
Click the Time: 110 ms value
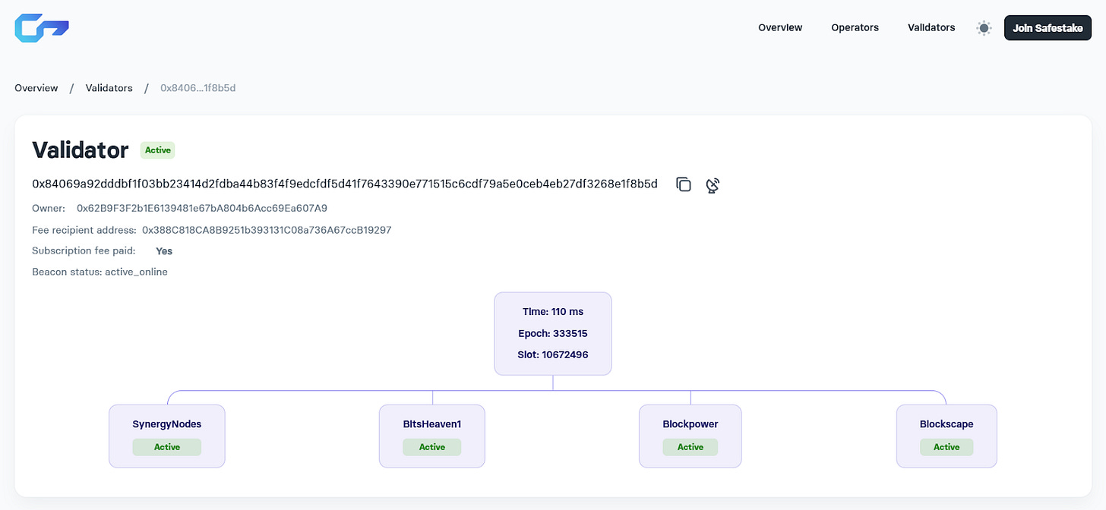pyautogui.click(x=553, y=312)
